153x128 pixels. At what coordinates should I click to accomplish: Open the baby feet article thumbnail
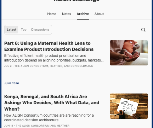129,53
